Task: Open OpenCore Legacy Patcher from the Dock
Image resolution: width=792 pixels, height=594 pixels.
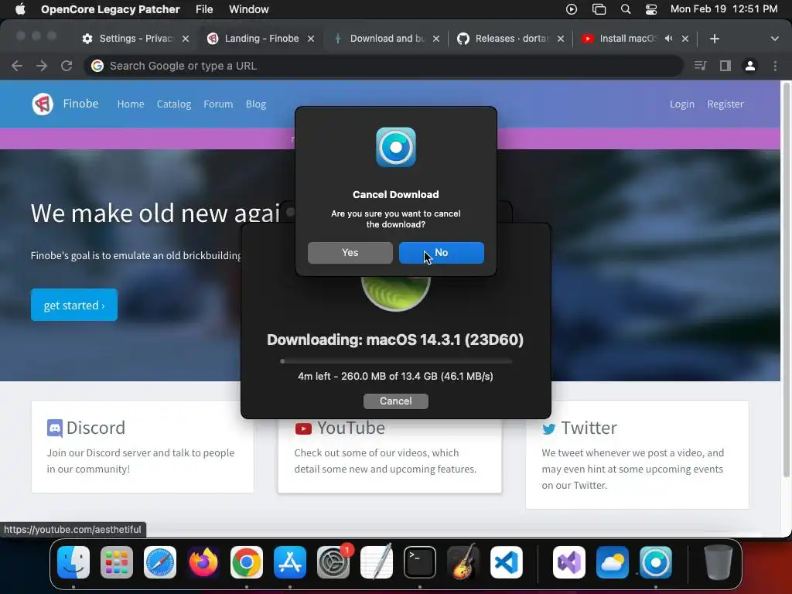Action: click(656, 562)
